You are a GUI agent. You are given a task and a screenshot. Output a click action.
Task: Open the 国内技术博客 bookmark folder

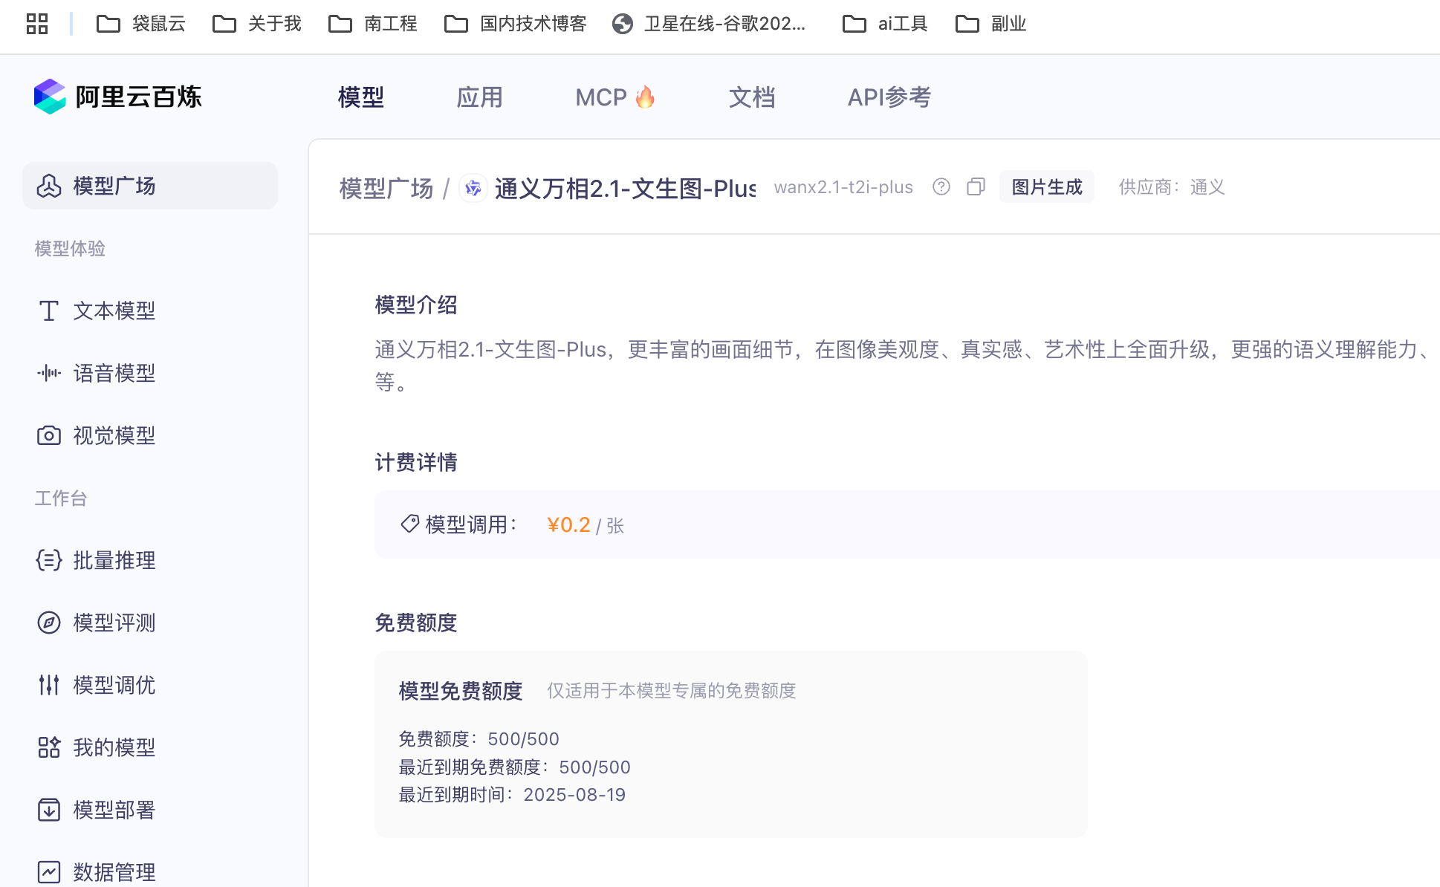point(516,24)
